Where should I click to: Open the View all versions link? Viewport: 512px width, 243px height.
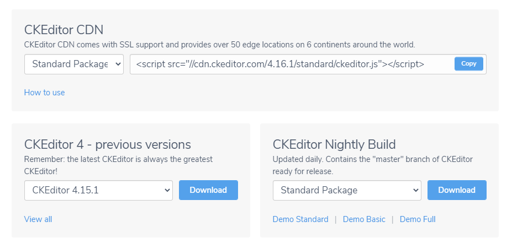(x=38, y=219)
